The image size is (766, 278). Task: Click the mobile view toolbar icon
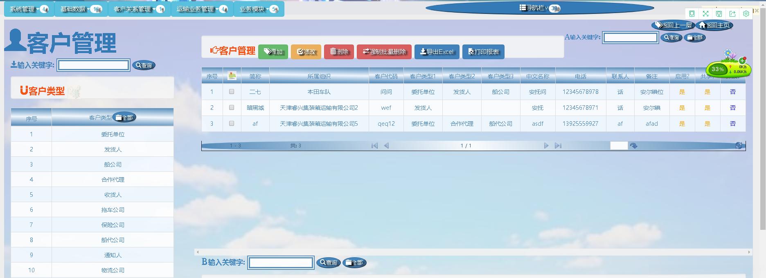[692, 13]
